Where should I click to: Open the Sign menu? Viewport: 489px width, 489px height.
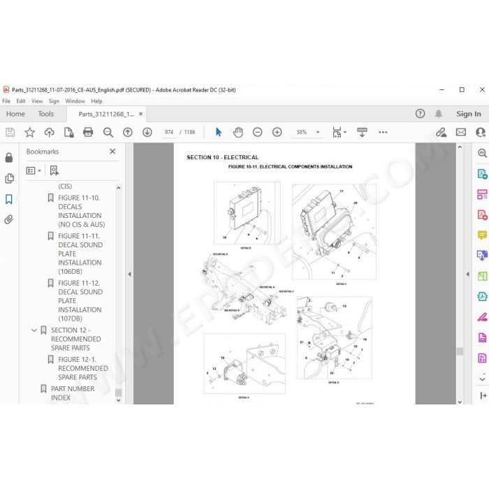click(54, 101)
